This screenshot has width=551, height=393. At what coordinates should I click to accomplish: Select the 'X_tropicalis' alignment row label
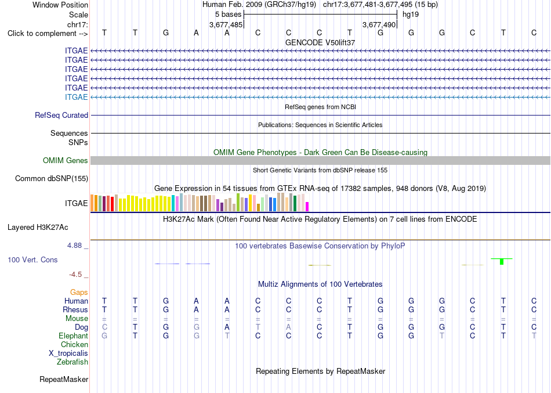coord(68,354)
